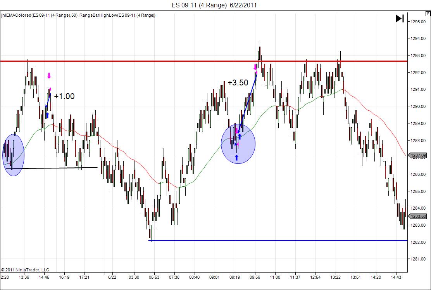
Task: Click the 1295.00 price axis label
Action: [418, 22]
